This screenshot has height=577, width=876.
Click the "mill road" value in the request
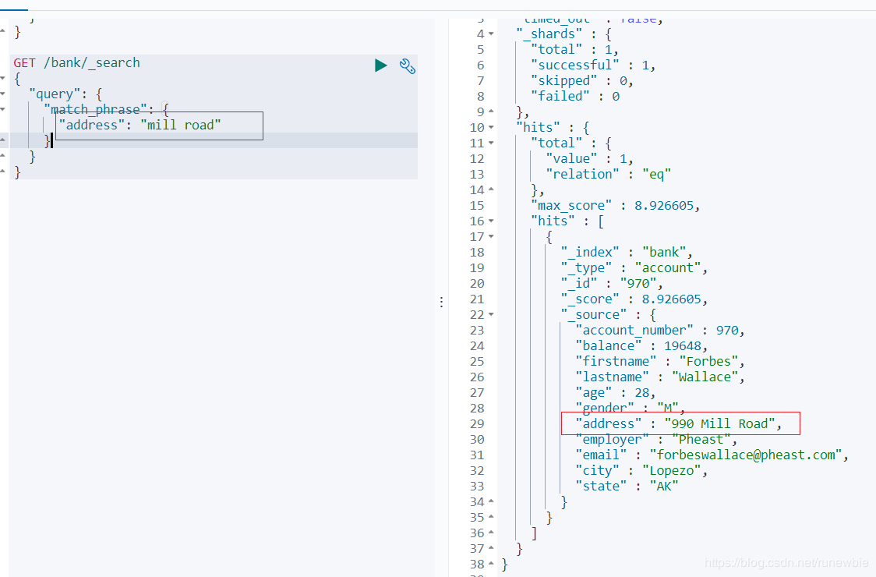181,125
